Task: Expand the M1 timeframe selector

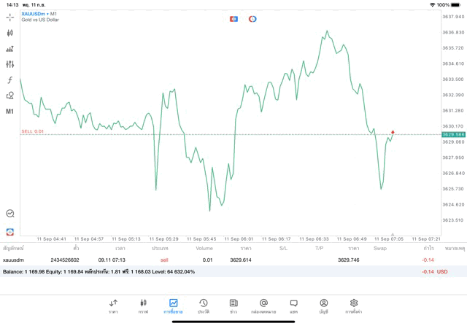Action: pos(10,112)
